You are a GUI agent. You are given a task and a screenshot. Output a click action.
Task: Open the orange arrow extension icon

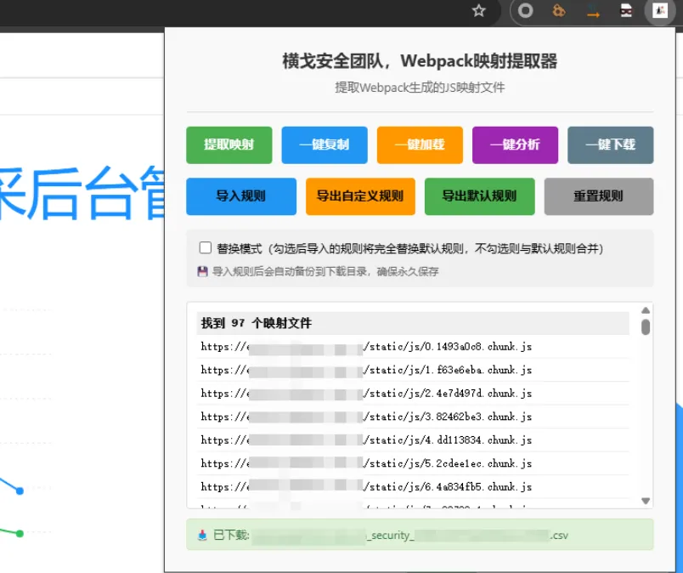click(x=593, y=11)
